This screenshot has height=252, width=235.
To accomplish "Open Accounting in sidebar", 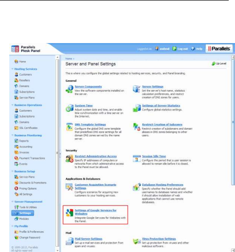I will (x=26, y=147).
